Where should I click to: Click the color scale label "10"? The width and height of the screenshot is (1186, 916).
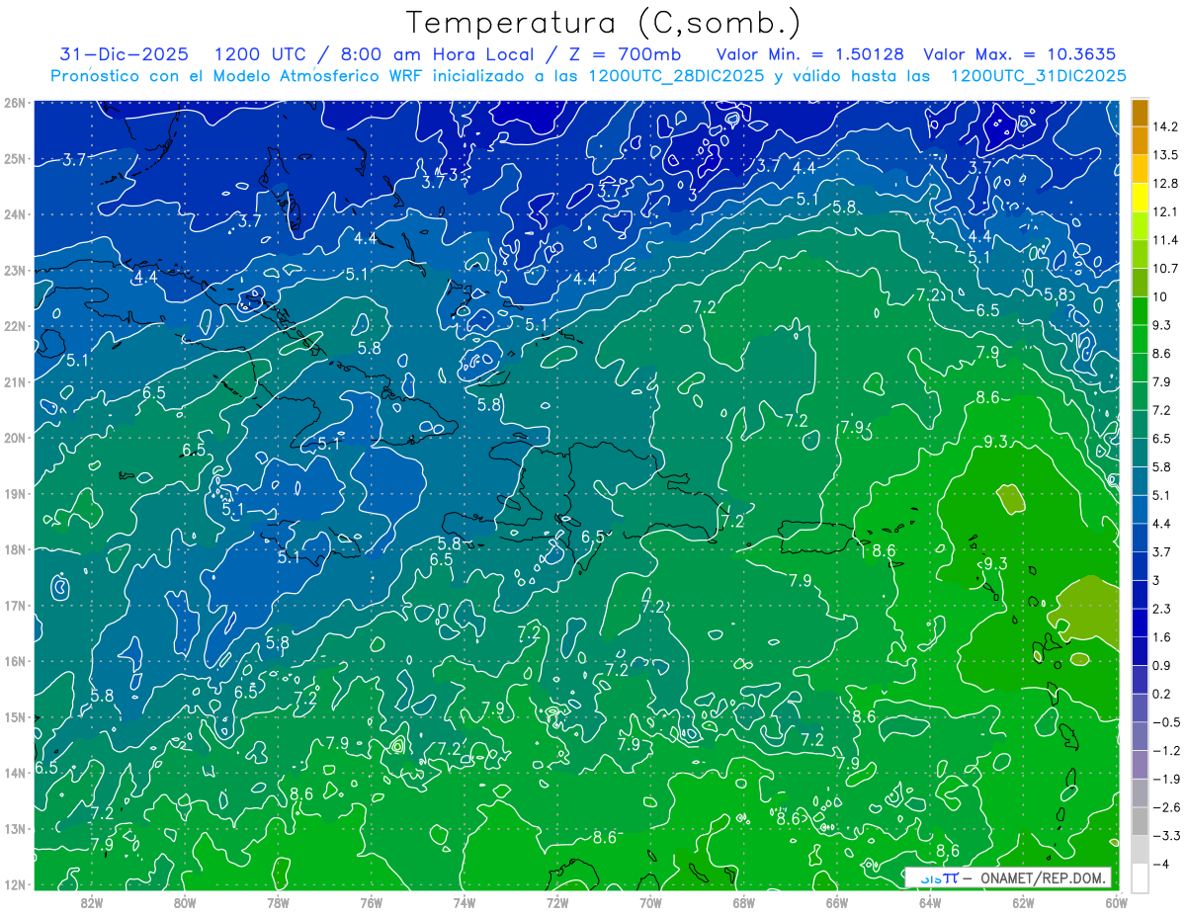click(x=1159, y=296)
